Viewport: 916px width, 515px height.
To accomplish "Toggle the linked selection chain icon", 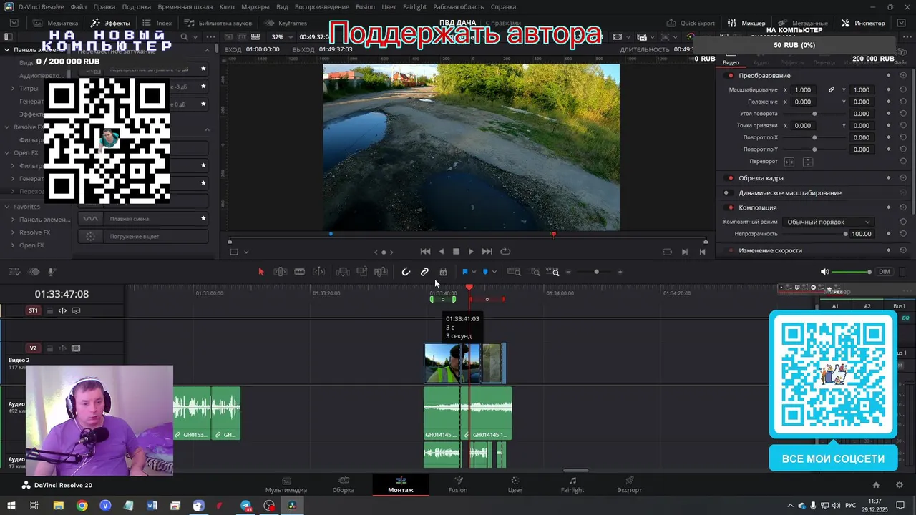I will (424, 272).
